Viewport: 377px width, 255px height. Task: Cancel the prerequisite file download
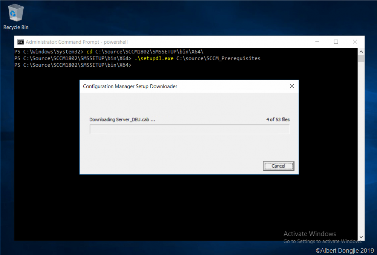pyautogui.click(x=278, y=166)
